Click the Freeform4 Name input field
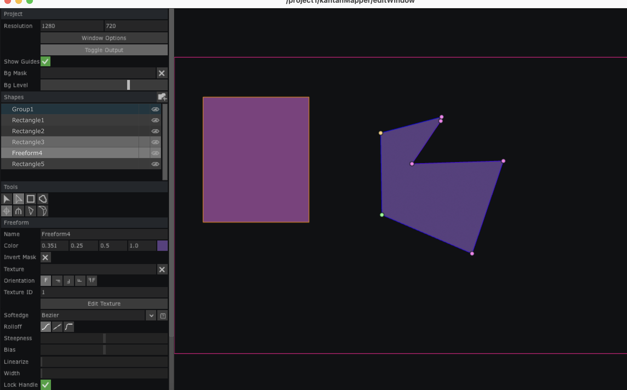 104,234
